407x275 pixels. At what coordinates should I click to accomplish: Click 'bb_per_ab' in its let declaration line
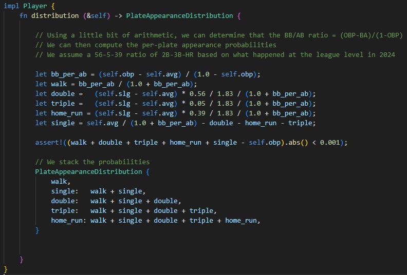(x=69, y=74)
